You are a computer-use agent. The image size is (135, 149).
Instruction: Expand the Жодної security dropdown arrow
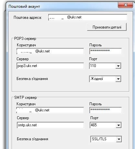tap(118, 79)
